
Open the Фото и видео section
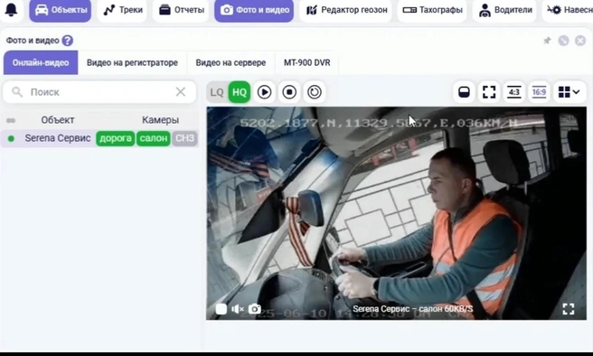254,10
